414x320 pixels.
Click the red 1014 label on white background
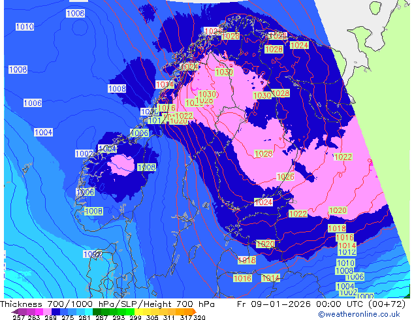click(x=165, y=84)
